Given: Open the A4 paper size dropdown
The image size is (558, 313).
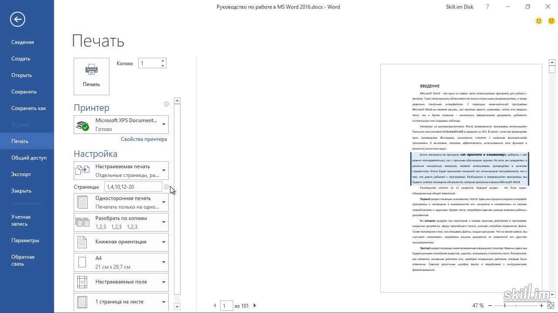Looking at the screenshot, I should point(121,262).
